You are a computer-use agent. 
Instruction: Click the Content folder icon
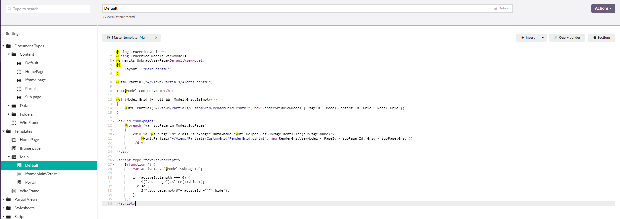[x=14, y=54]
